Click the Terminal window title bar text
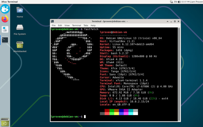The image size is (203, 127). pyautogui.click(x=110, y=21)
